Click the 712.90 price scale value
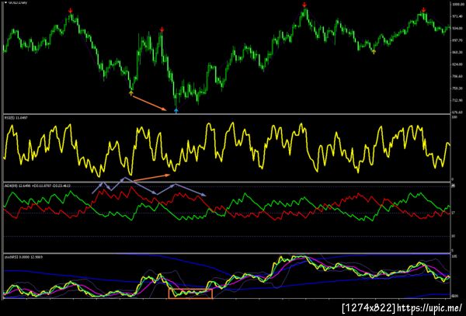The image size is (466, 316). [x=456, y=100]
